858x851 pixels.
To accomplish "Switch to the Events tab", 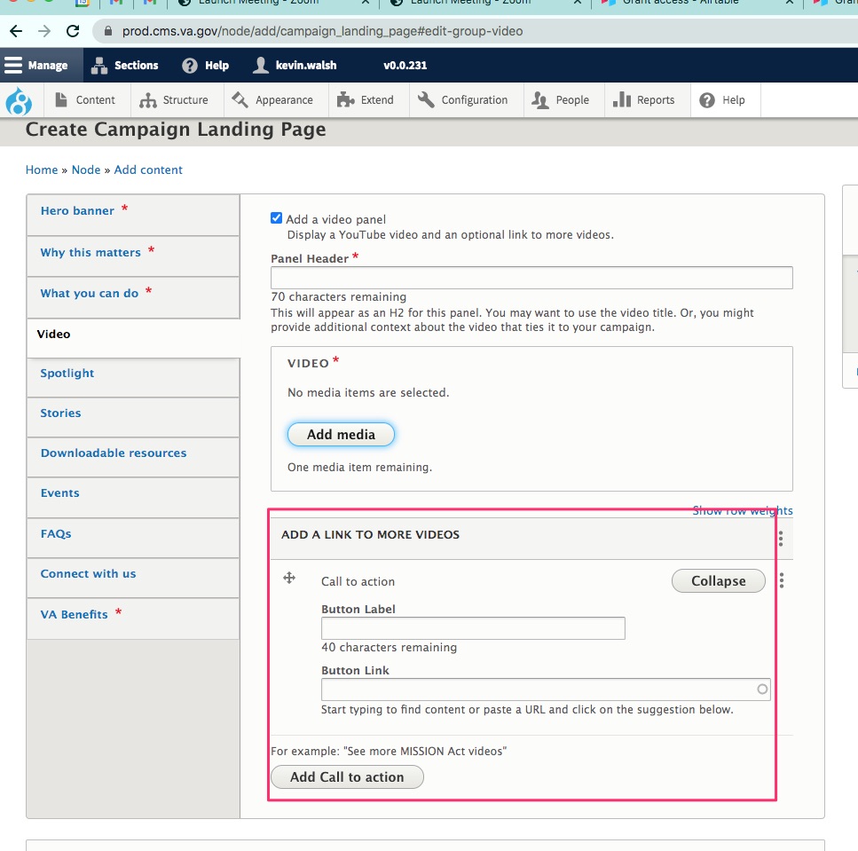I will tap(133, 497).
